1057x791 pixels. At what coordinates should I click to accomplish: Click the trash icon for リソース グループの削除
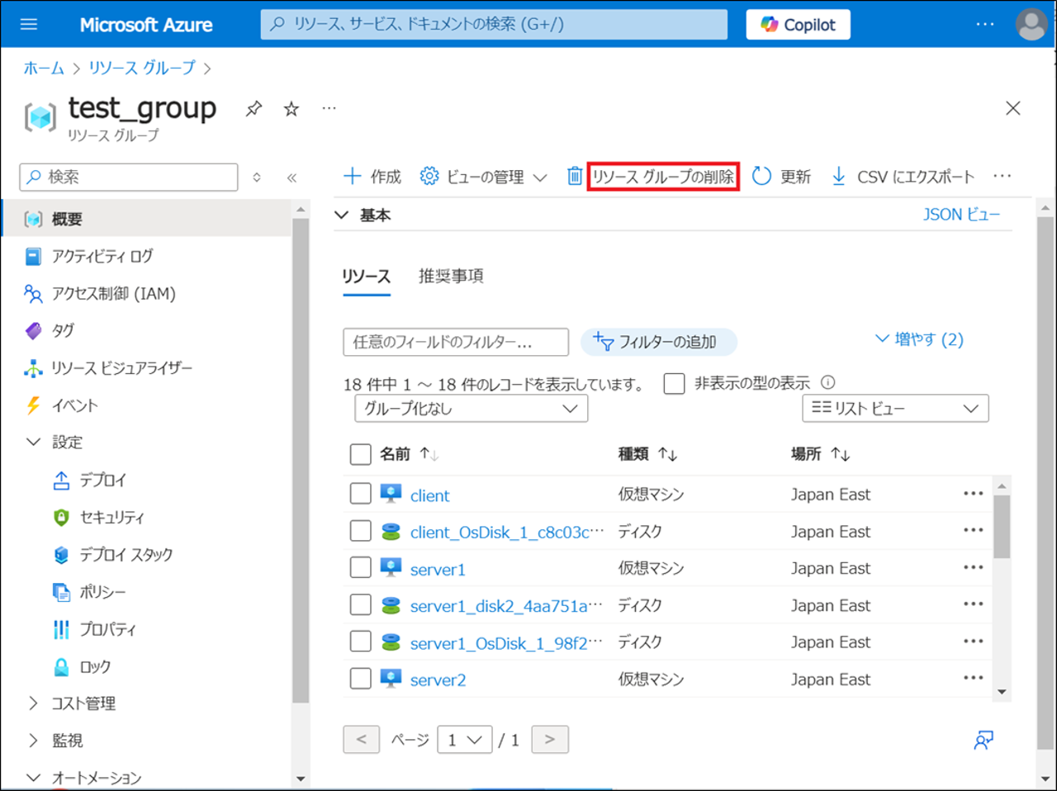[x=575, y=177]
